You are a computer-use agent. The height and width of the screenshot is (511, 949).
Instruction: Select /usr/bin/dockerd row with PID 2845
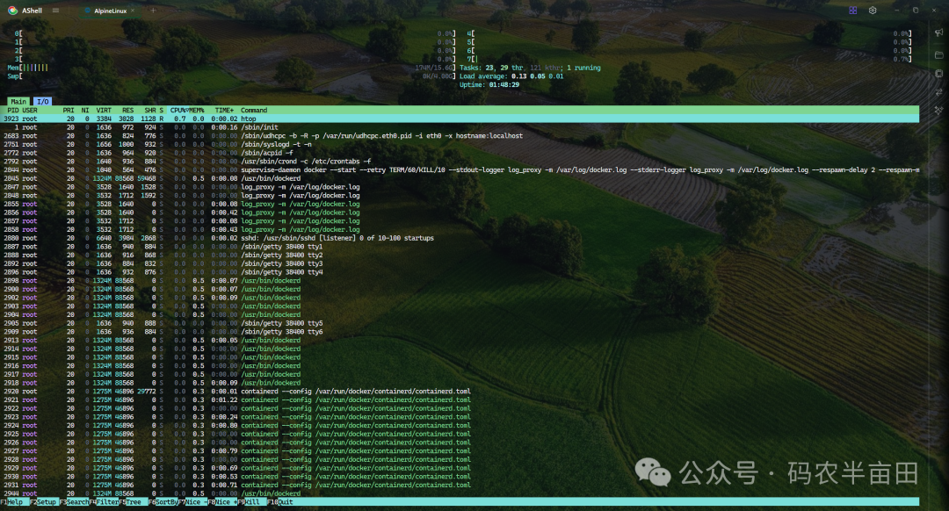tap(460, 178)
